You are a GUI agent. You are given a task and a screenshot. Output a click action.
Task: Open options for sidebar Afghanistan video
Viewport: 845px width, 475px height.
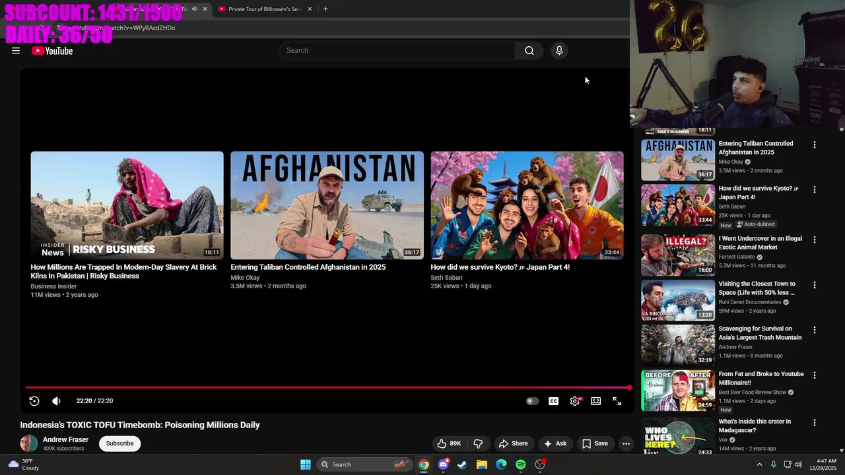[814, 144]
